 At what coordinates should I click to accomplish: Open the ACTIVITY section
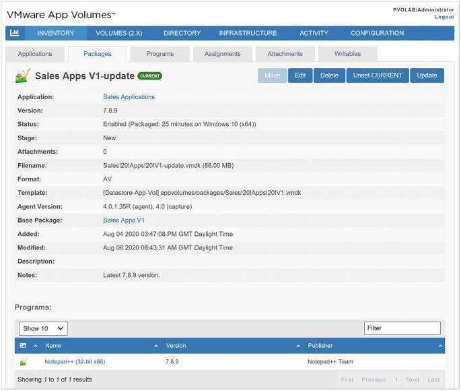tap(314, 33)
